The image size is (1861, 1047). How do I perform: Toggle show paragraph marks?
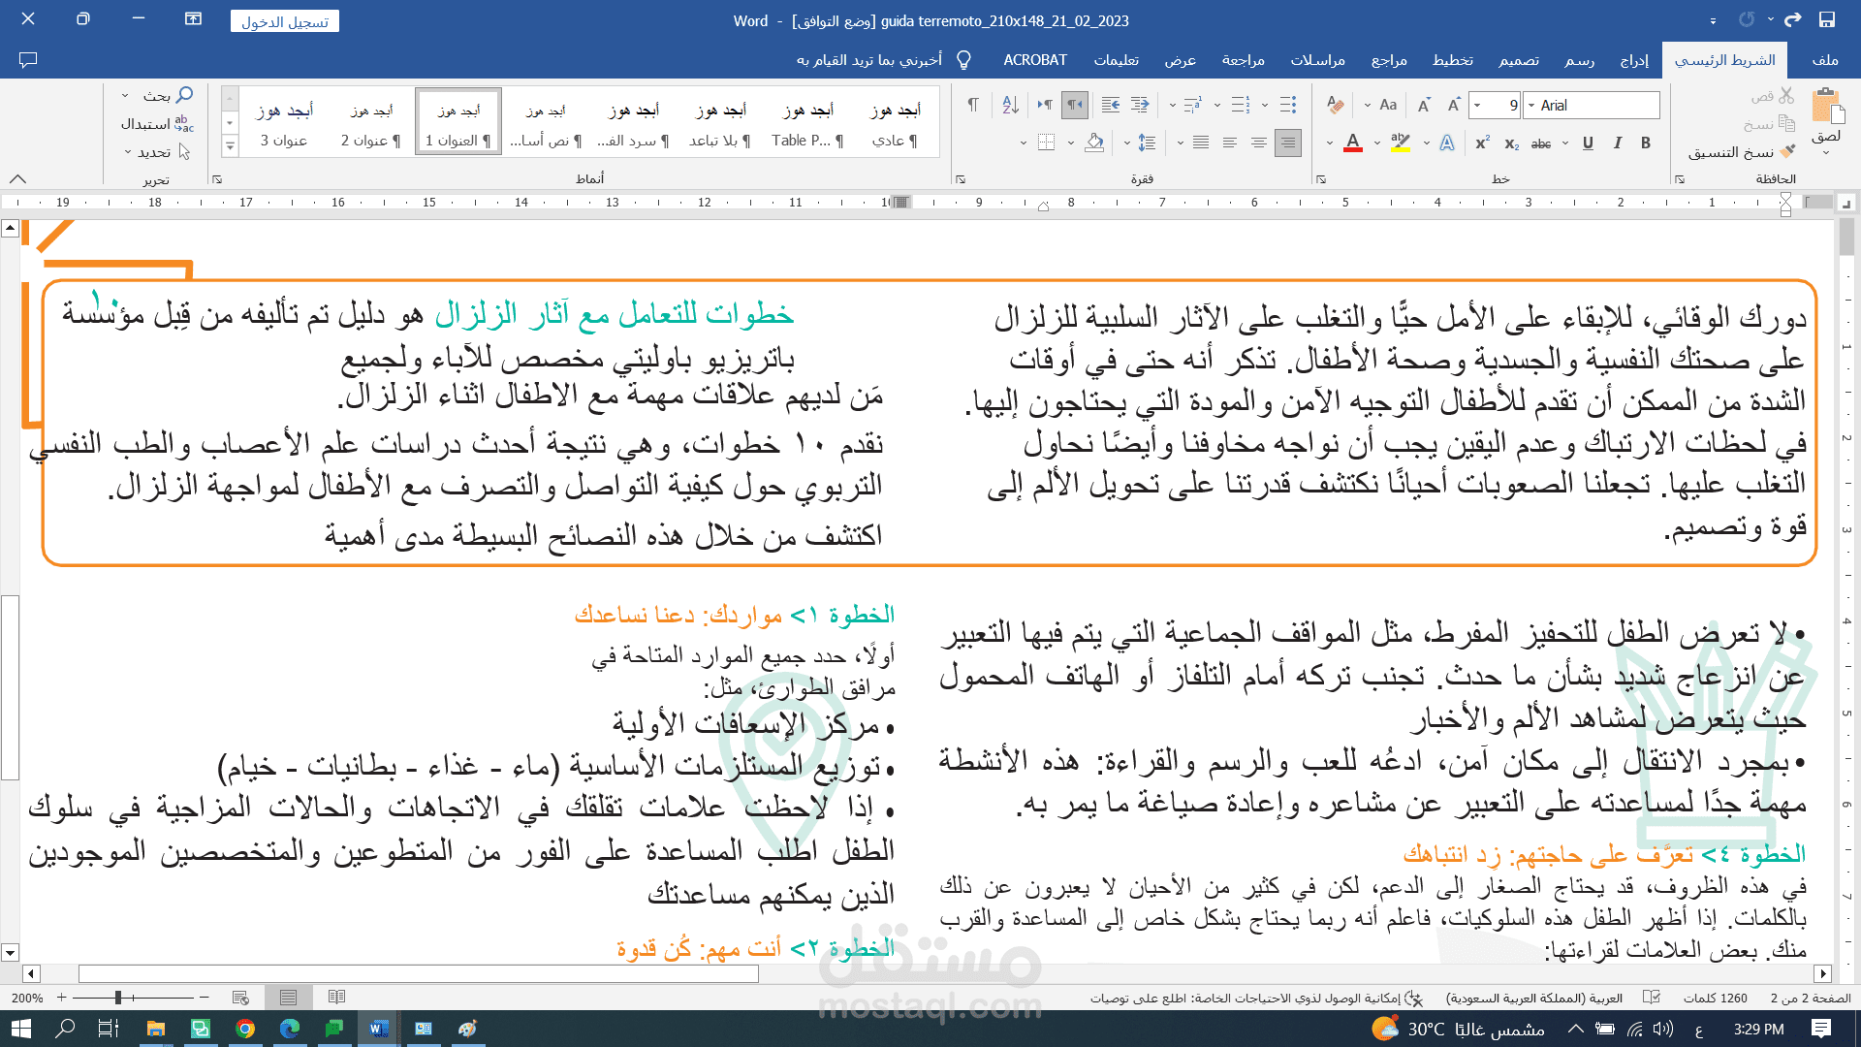click(973, 105)
